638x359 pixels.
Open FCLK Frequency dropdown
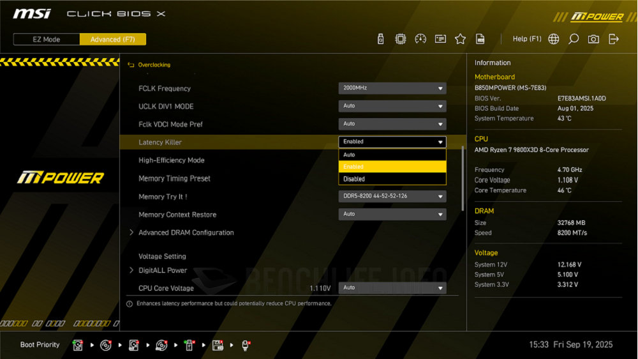(392, 88)
